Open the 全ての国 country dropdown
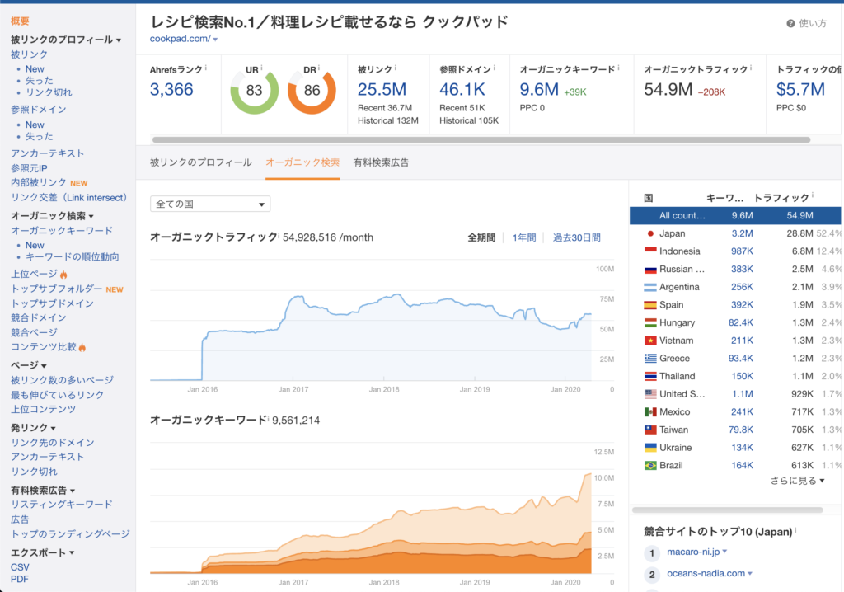The image size is (844, 592). click(210, 204)
